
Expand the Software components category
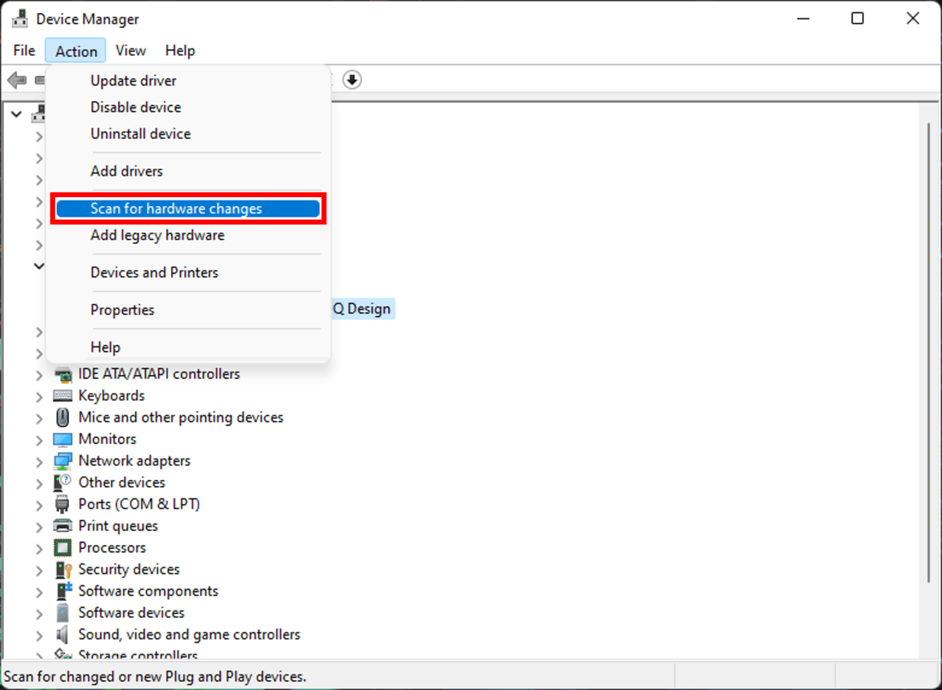(x=39, y=591)
